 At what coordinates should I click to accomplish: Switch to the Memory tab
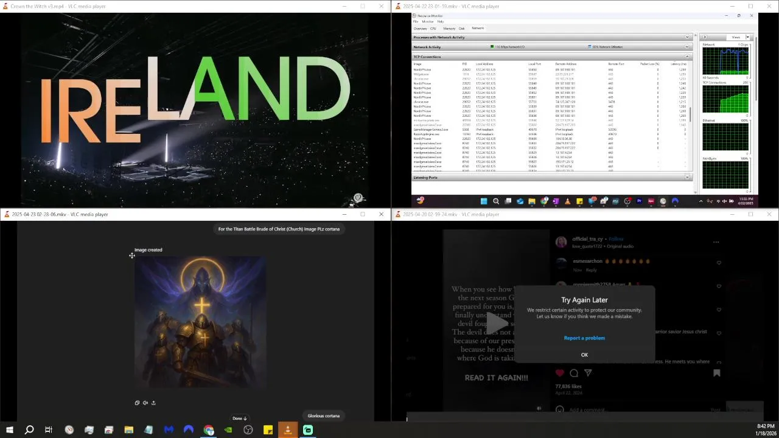tap(449, 29)
